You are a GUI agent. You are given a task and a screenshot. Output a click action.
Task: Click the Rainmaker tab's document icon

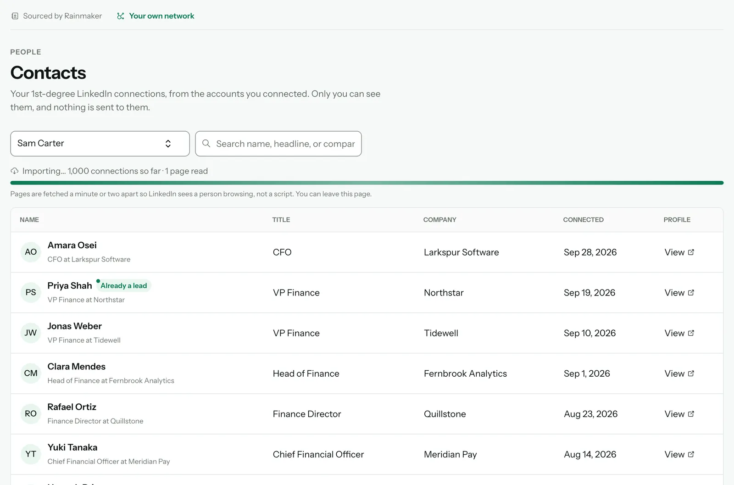point(15,16)
